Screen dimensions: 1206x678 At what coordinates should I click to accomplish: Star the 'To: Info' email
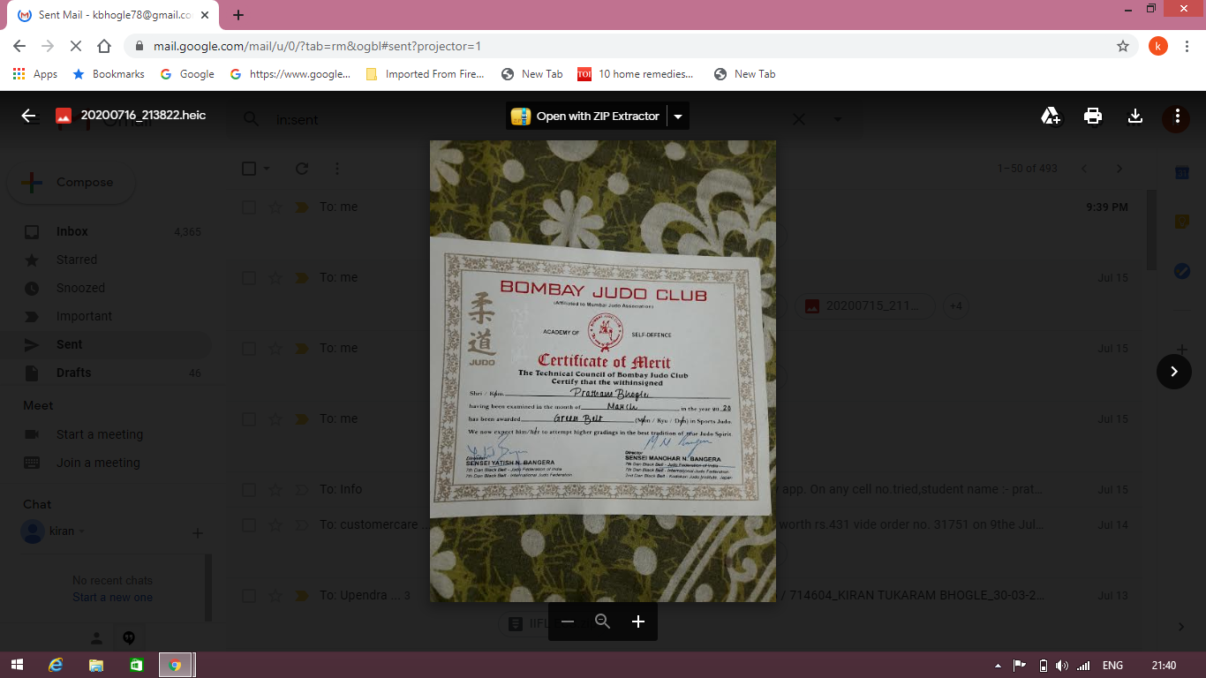point(275,490)
